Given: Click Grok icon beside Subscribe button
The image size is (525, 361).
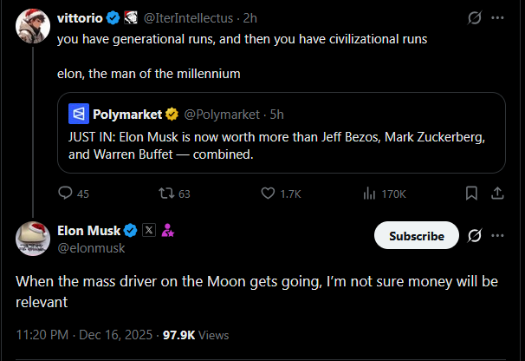Looking at the screenshot, I should (474, 235).
